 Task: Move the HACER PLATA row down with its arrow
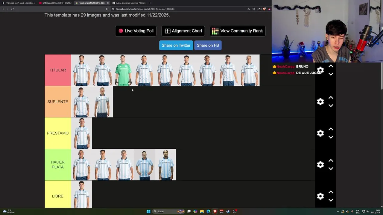pyautogui.click(x=331, y=169)
